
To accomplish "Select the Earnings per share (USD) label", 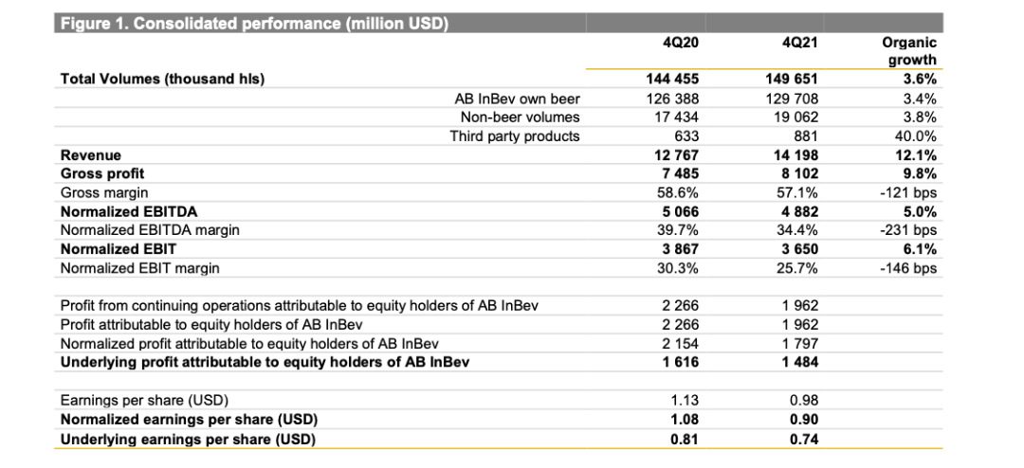I will (144, 400).
